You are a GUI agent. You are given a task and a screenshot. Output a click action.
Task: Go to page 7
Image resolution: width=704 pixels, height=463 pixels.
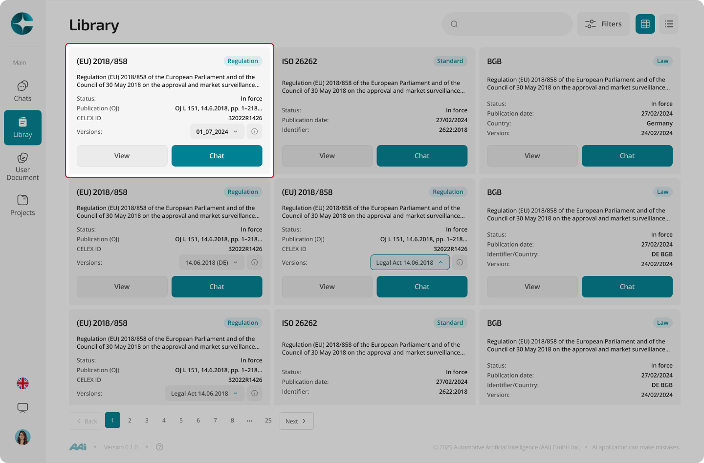coord(215,420)
